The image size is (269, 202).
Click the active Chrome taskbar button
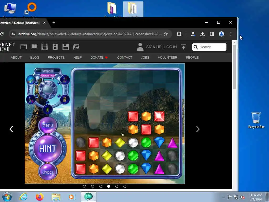[x=89, y=197]
